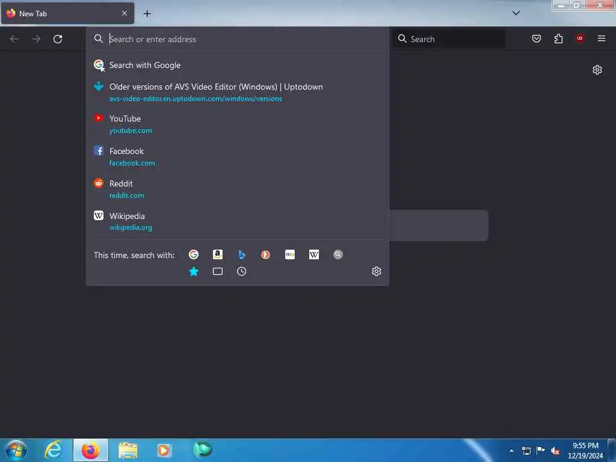Click the youtube.com URL text
Image resolution: width=616 pixels, height=462 pixels.
(131, 131)
